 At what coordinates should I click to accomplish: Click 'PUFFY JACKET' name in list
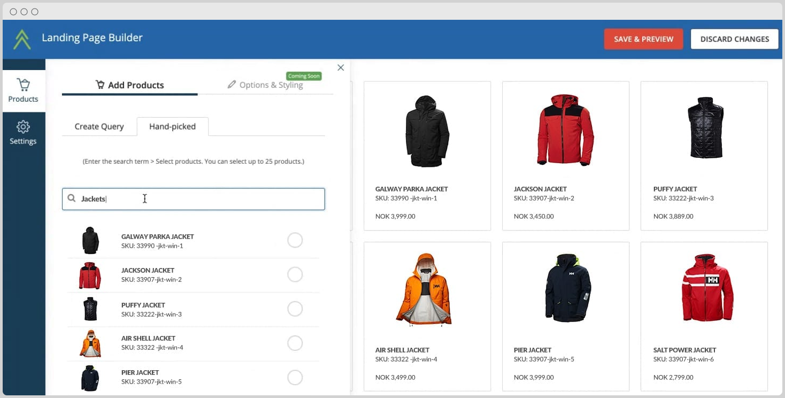click(x=143, y=305)
